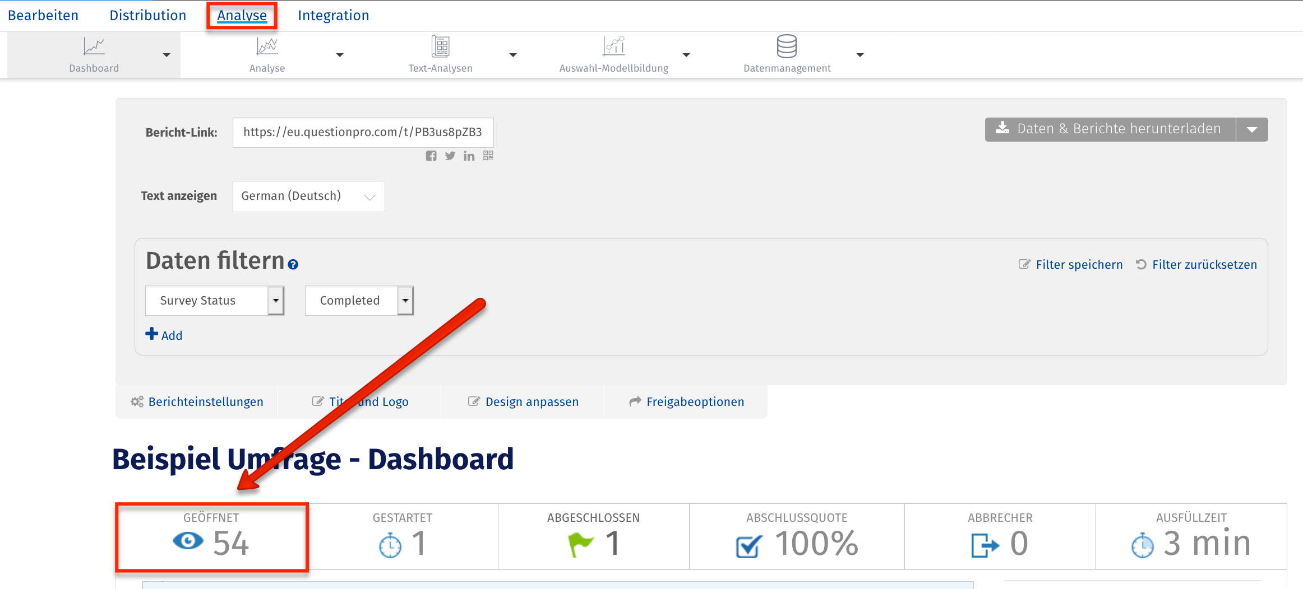The width and height of the screenshot is (1303, 589).
Task: Click the clock icon under Ausfüllzeit
Action: [1142, 545]
